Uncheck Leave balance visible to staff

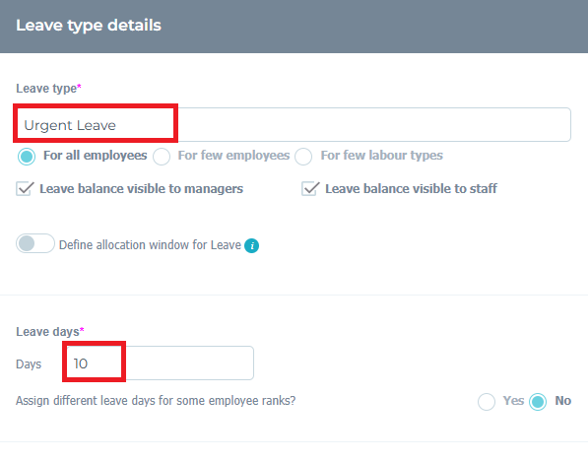(x=310, y=188)
